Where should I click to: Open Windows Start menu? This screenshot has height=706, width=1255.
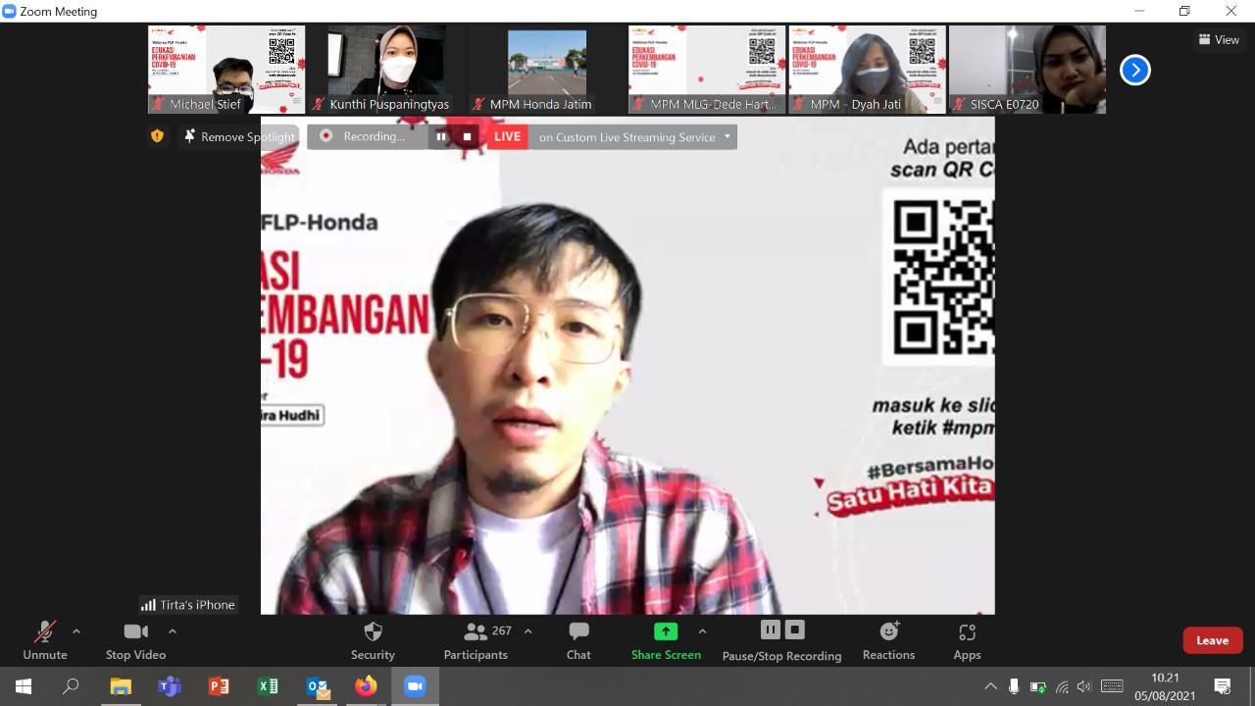[x=24, y=686]
